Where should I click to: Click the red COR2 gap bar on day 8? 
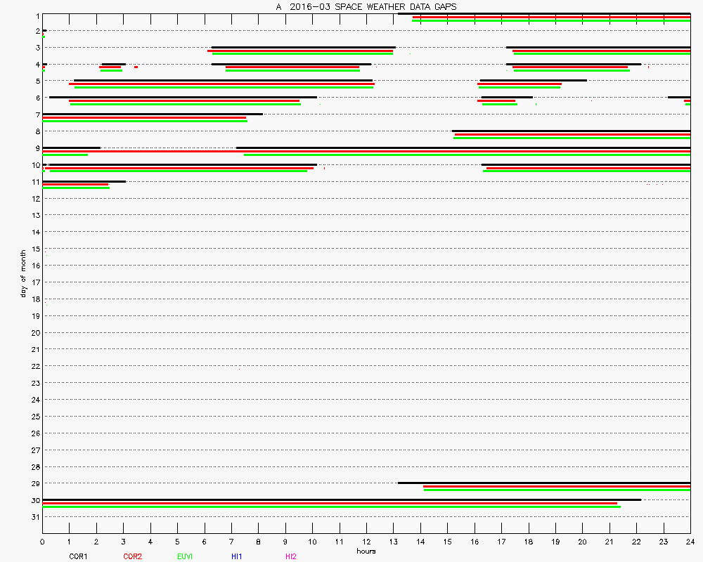pos(572,134)
